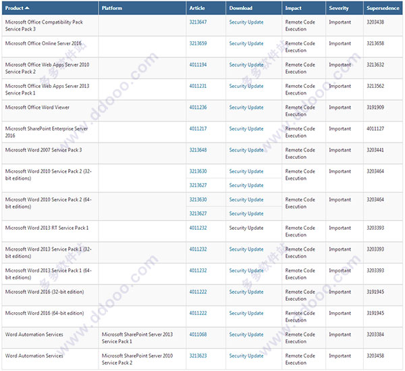
Task: Open article 4011231
Action: coord(198,86)
